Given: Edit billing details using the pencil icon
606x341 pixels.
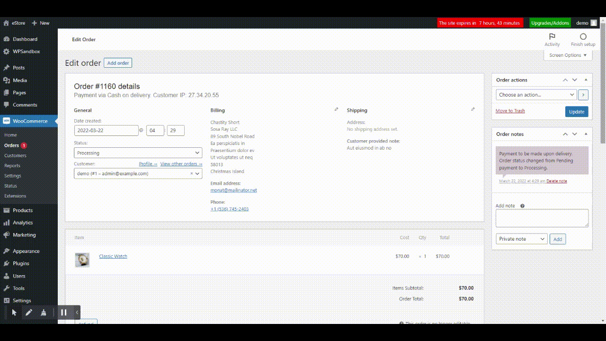Looking at the screenshot, I should (x=336, y=108).
